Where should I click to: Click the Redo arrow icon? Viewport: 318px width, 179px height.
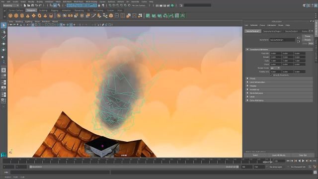(x=40, y=5)
